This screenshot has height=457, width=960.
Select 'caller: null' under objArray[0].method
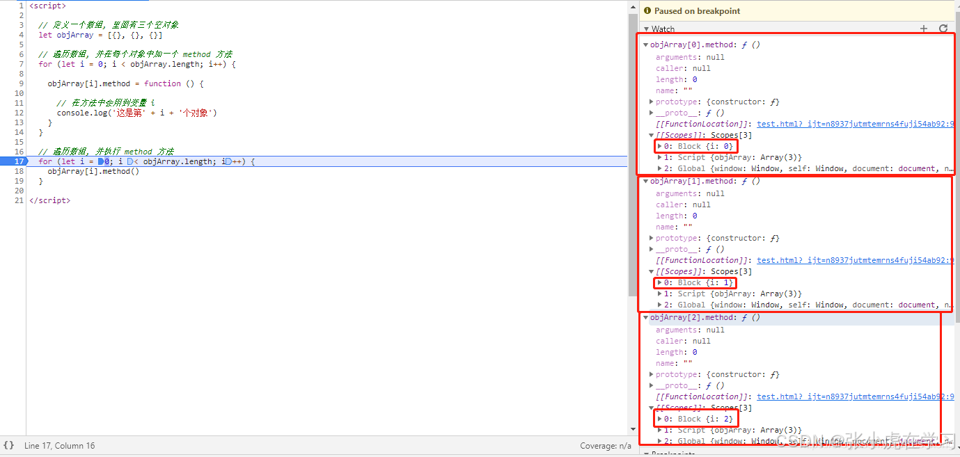click(683, 69)
